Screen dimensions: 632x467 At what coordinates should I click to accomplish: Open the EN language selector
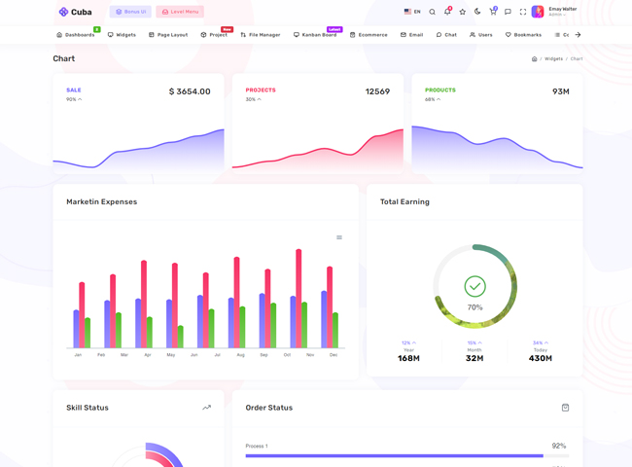click(412, 12)
